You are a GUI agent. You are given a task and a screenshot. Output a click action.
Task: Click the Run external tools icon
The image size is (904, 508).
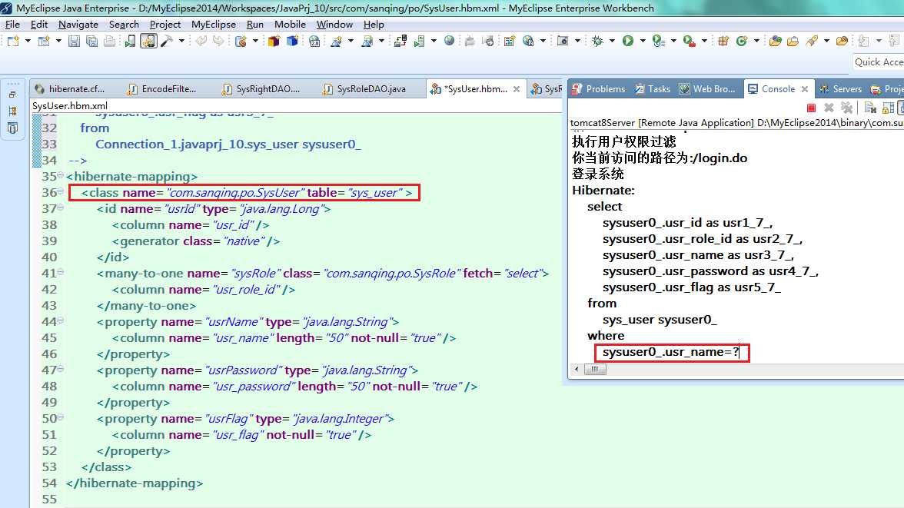point(689,41)
